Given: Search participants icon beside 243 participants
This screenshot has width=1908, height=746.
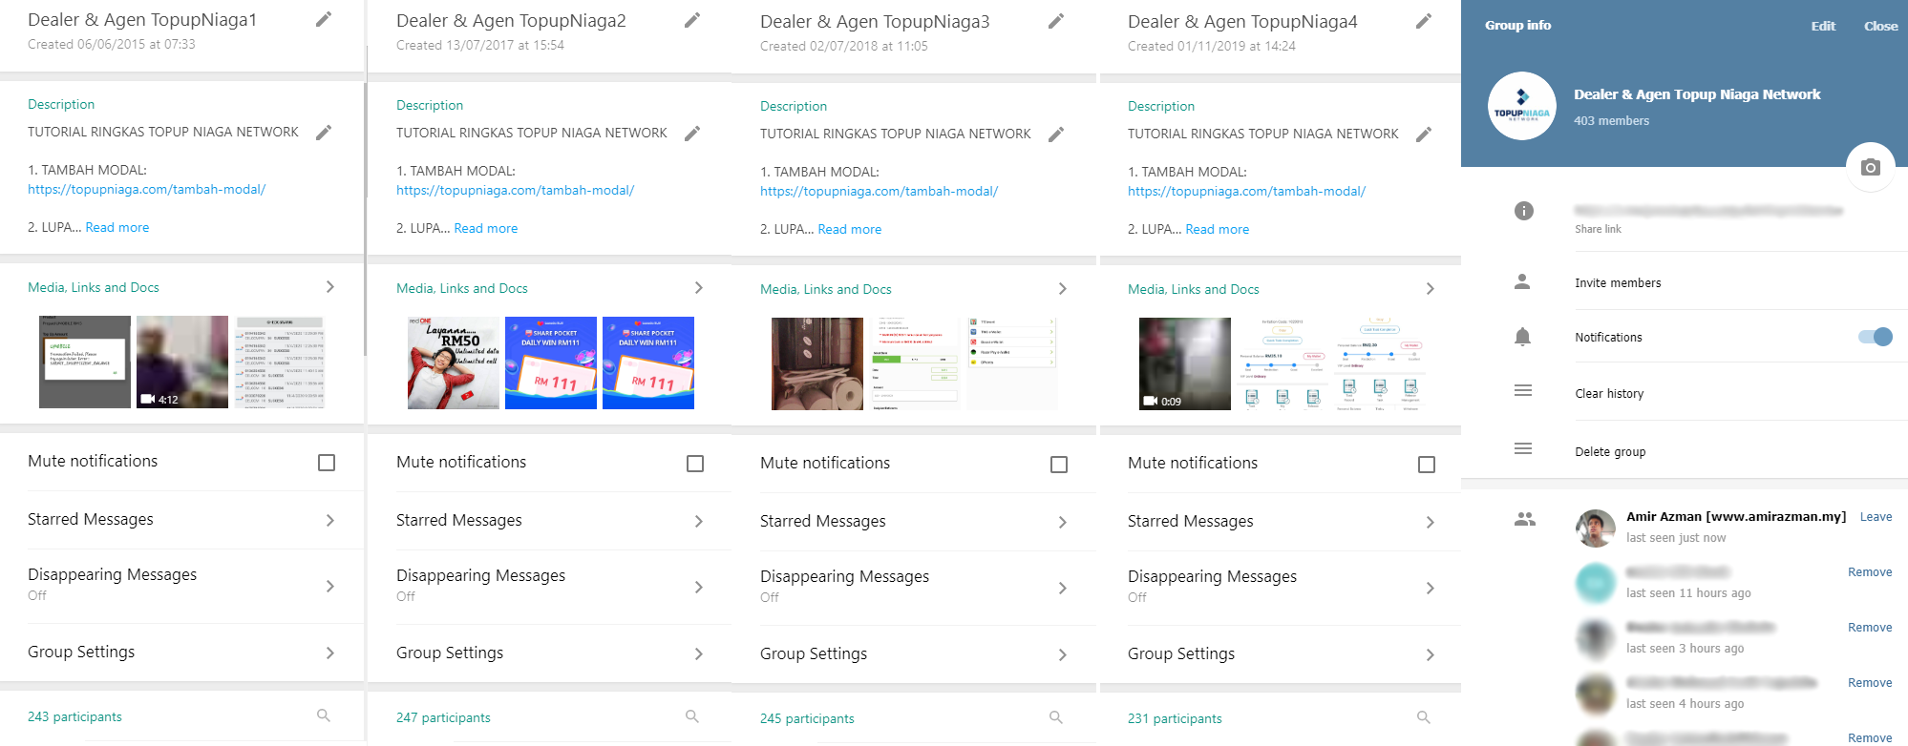Looking at the screenshot, I should (x=324, y=715).
